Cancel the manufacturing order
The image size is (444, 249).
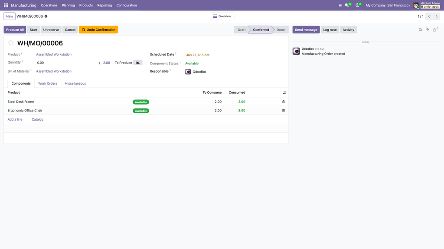click(x=70, y=30)
